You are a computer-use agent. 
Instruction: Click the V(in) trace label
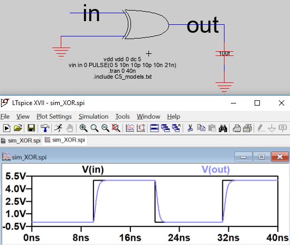(x=93, y=169)
